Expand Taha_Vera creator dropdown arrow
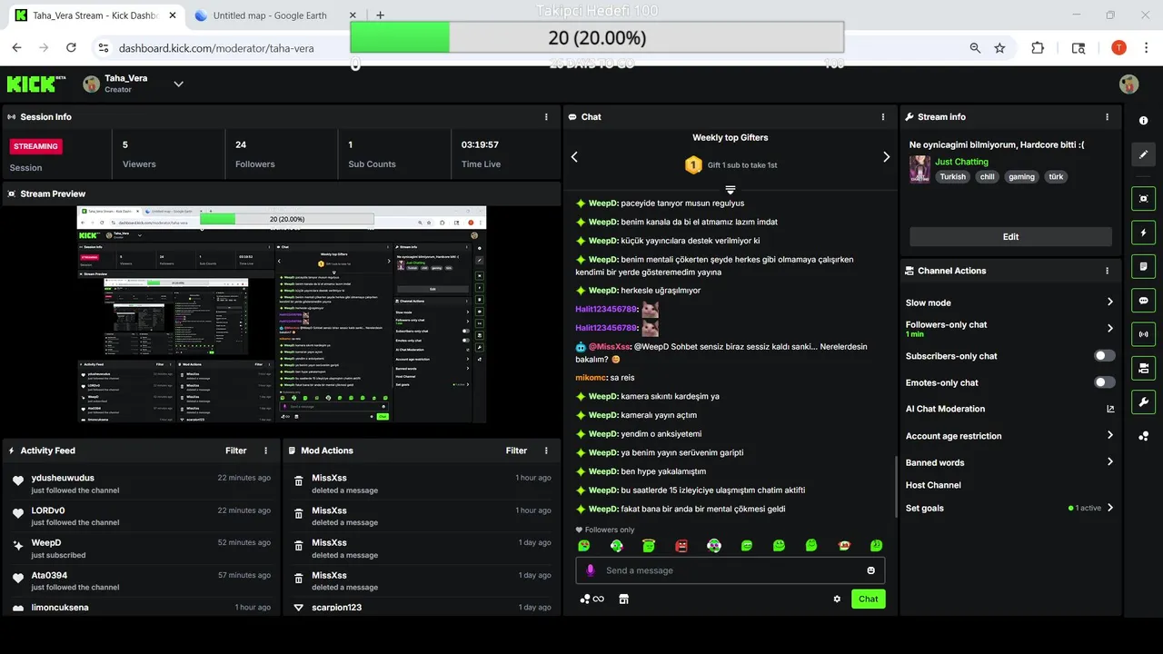The height and width of the screenshot is (654, 1163). (x=179, y=84)
